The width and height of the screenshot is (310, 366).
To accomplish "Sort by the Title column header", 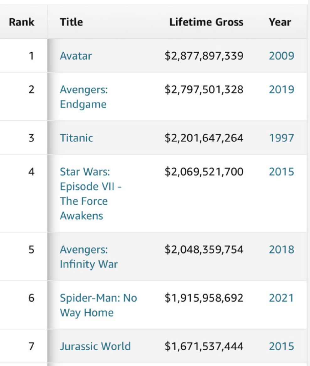I will point(71,22).
